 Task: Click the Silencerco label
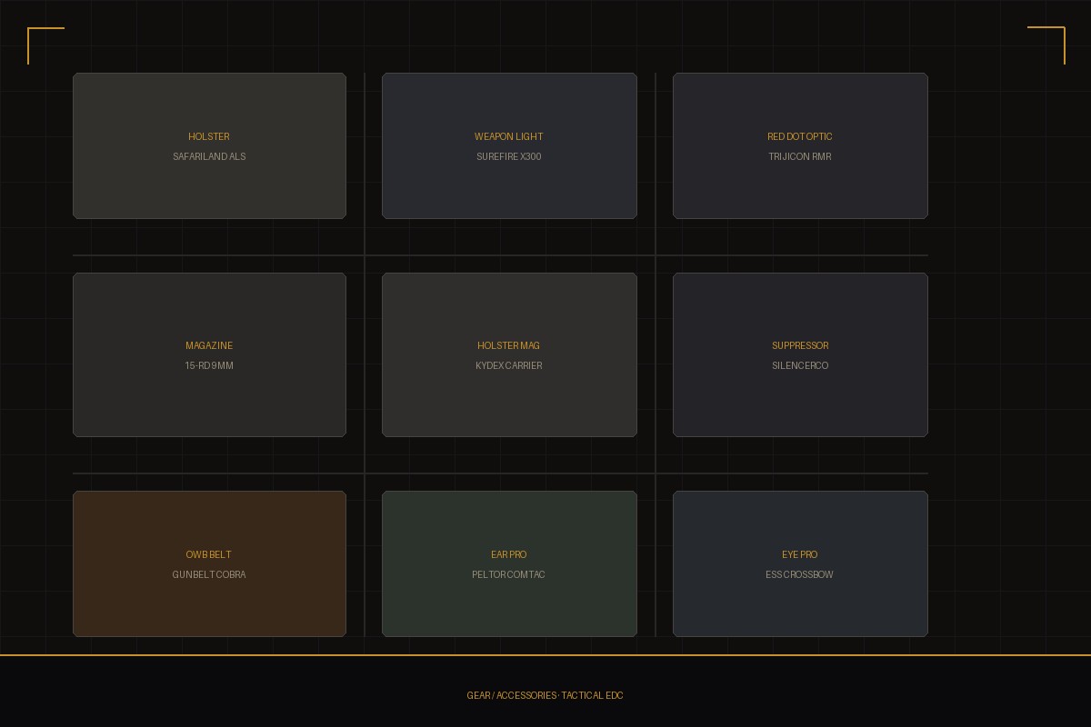800,365
